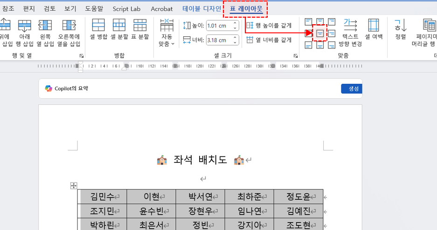Select the 표 레이아웃 tab

(x=246, y=9)
